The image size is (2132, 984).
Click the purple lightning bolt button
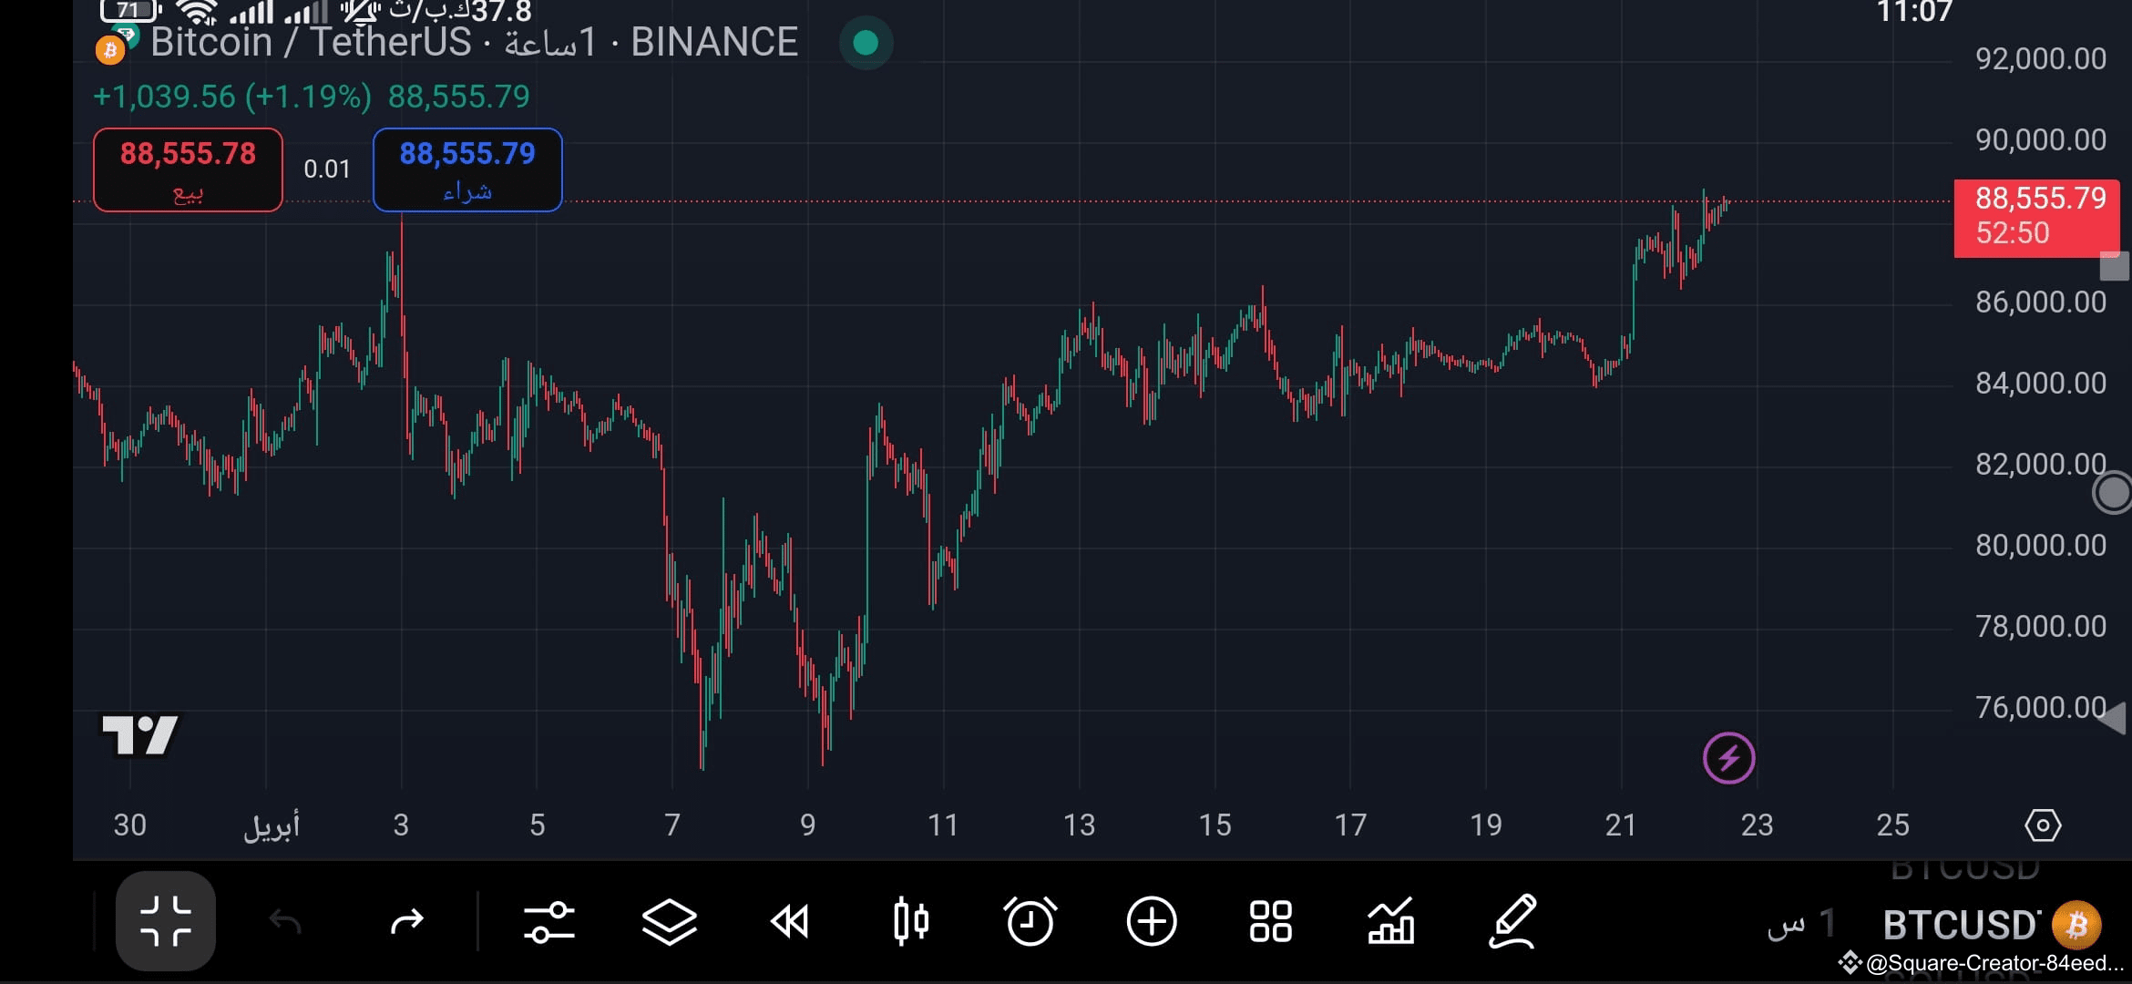(x=1729, y=758)
